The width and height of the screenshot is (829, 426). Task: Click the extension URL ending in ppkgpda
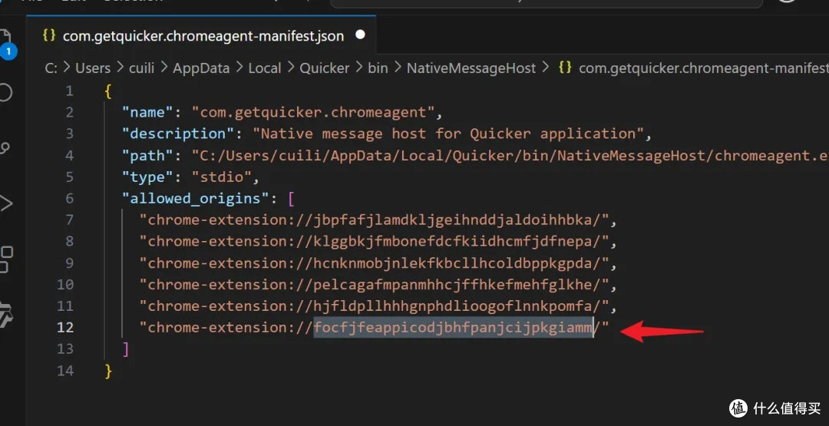click(375, 263)
